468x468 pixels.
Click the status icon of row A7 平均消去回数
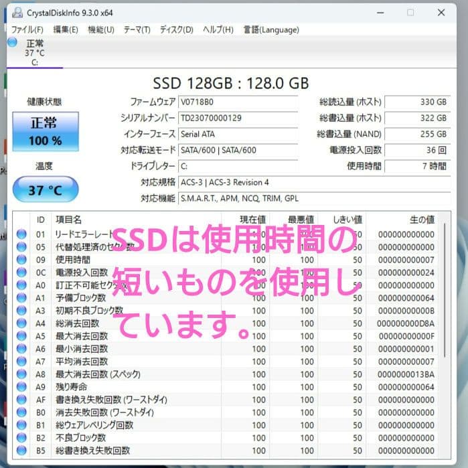tap(21, 362)
